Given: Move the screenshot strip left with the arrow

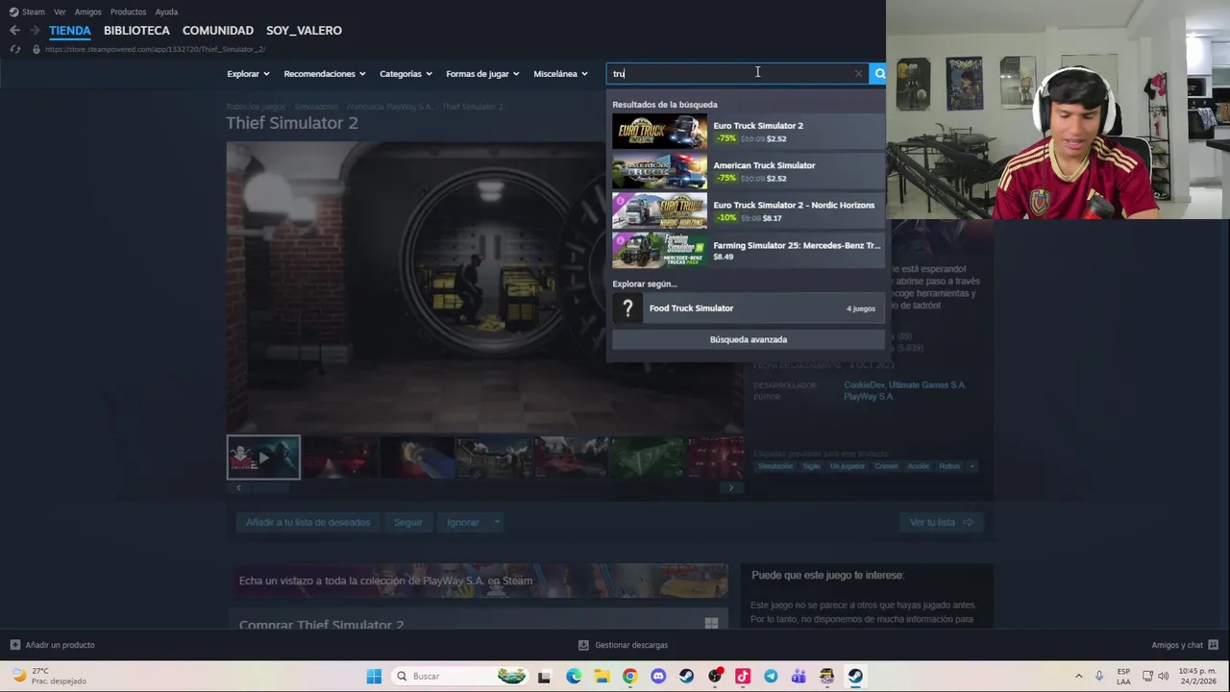Looking at the screenshot, I should click(238, 488).
